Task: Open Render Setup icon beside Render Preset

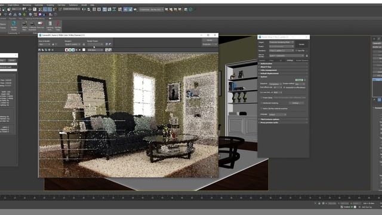Action: coord(106,44)
